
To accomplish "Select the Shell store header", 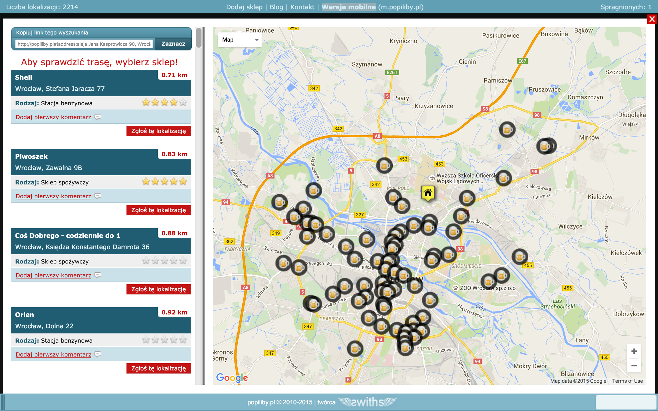I will point(101,83).
